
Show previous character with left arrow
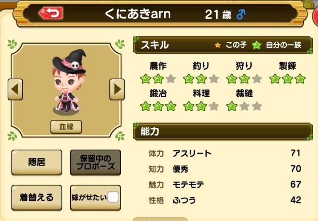pos(15,89)
